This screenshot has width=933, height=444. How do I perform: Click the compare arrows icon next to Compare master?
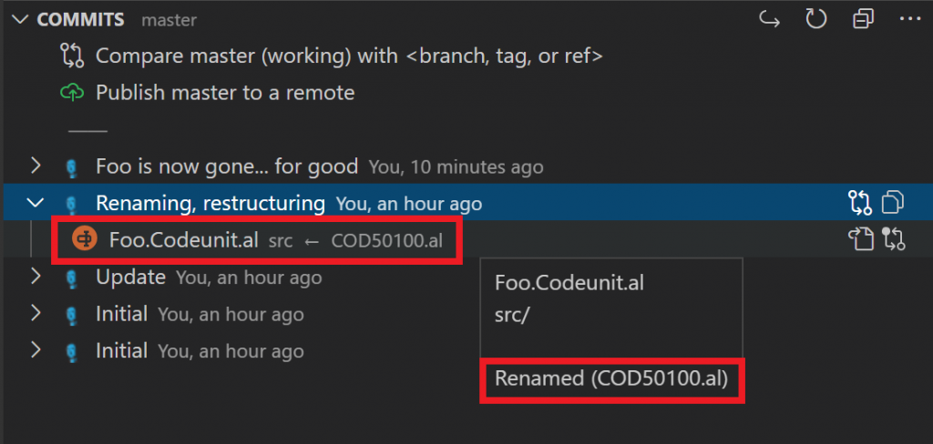(x=72, y=55)
